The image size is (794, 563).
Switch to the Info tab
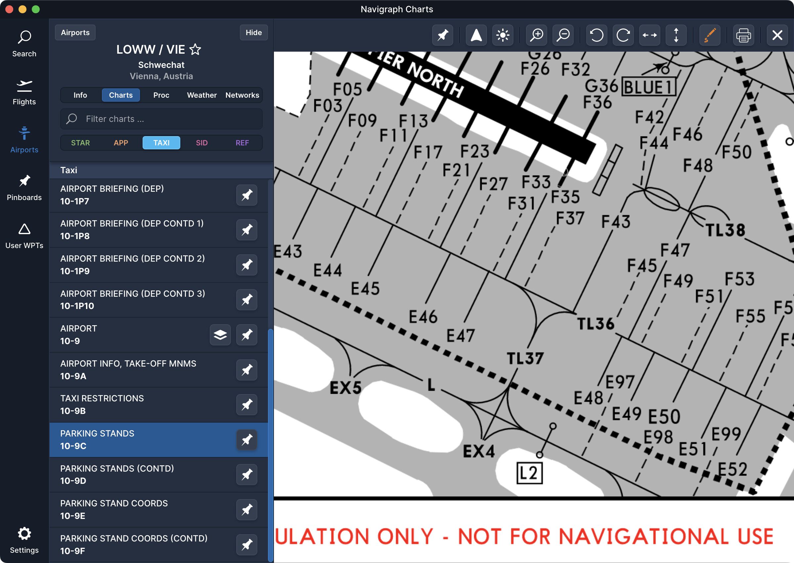click(x=80, y=95)
